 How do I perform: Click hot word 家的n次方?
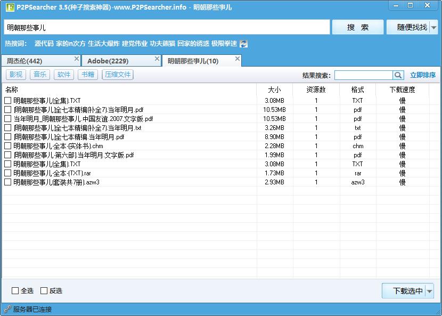70,44
